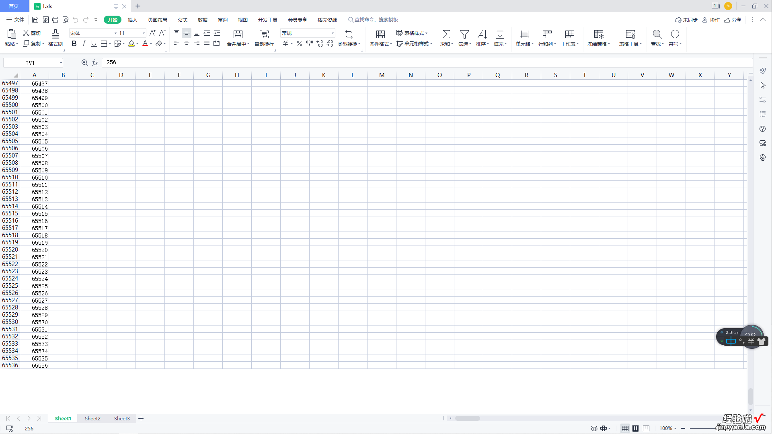
Task: Click the Find (查找) magnifier icon
Action: coord(657,34)
